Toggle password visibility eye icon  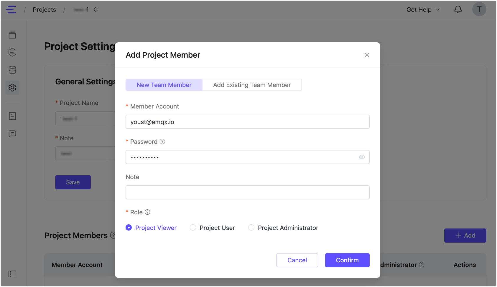362,157
